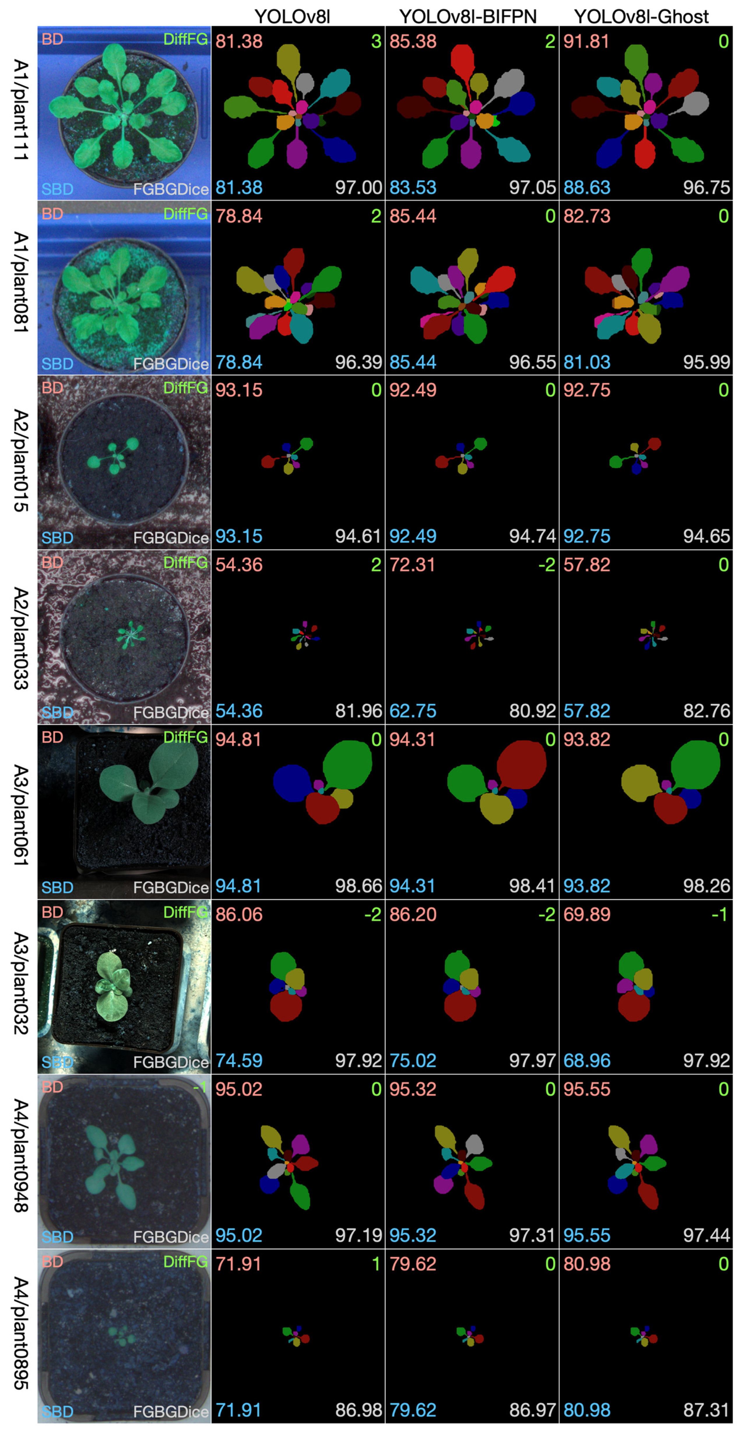Image resolution: width=743 pixels, height=1432 pixels.
Task: Click the YOLOv8l column header
Action: click(292, 16)
